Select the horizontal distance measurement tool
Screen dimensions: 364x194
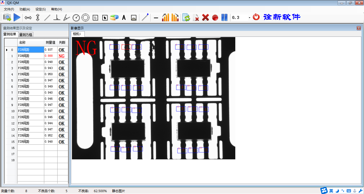(28, 18)
